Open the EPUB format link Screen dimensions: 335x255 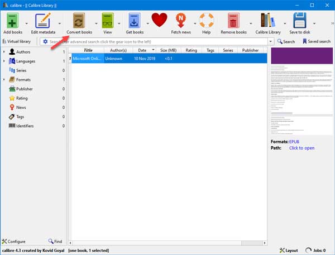(x=294, y=142)
